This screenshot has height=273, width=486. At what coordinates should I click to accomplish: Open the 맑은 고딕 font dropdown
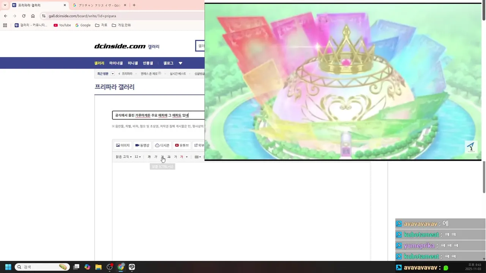[x=124, y=157]
